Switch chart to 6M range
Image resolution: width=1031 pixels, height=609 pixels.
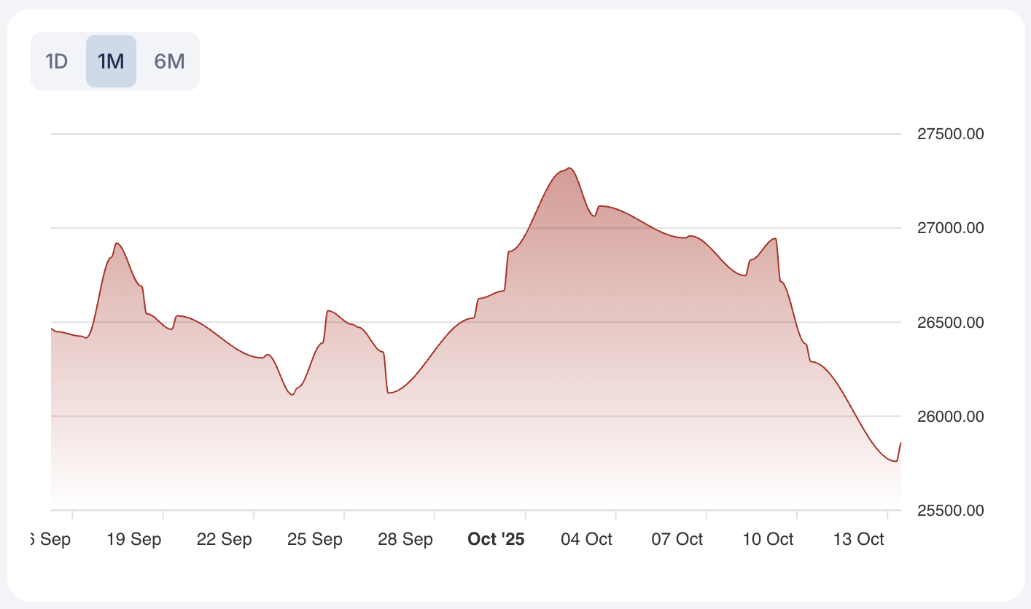(169, 61)
